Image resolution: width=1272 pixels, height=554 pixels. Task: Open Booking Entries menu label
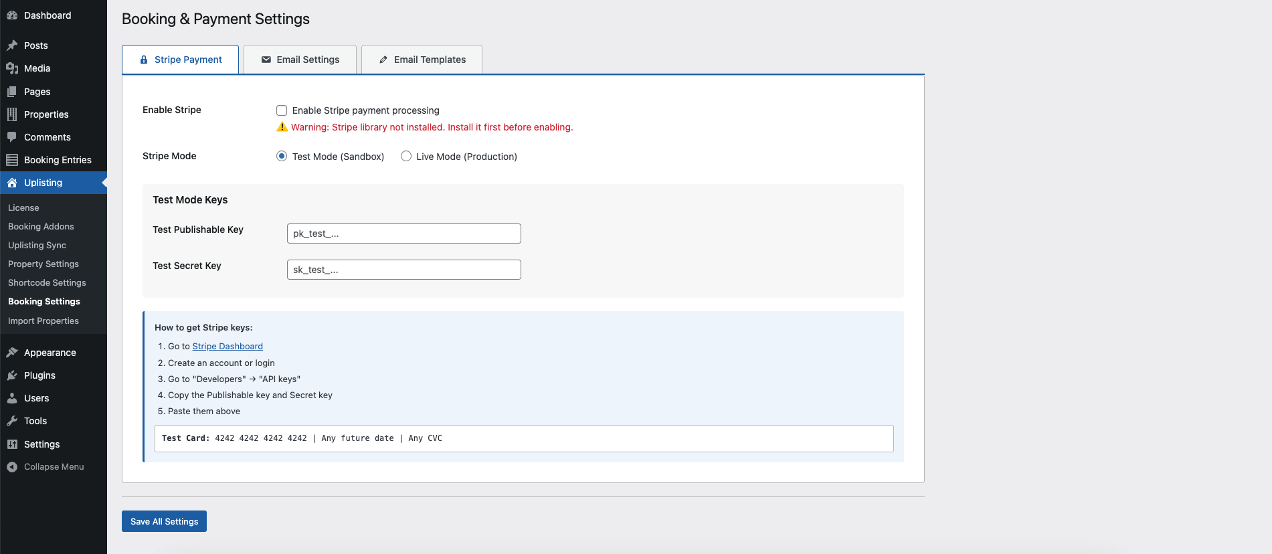coord(58,160)
